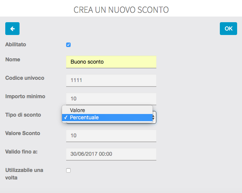Click the Utilizzabile una volta label
Screen dimensions: 242x193
tap(24, 174)
